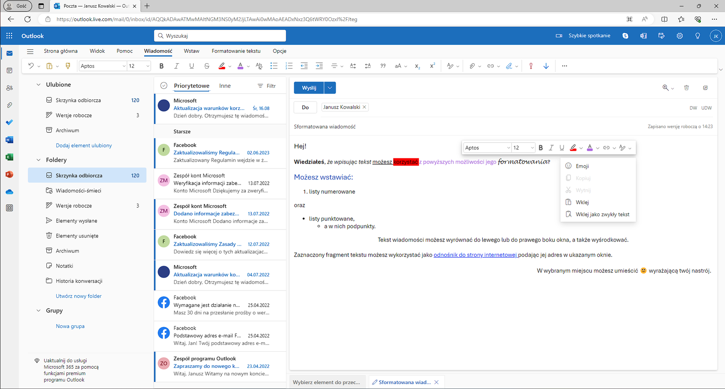The height and width of the screenshot is (389, 725).
Task: Open more ribbon options ellipsis
Action: pos(565,66)
